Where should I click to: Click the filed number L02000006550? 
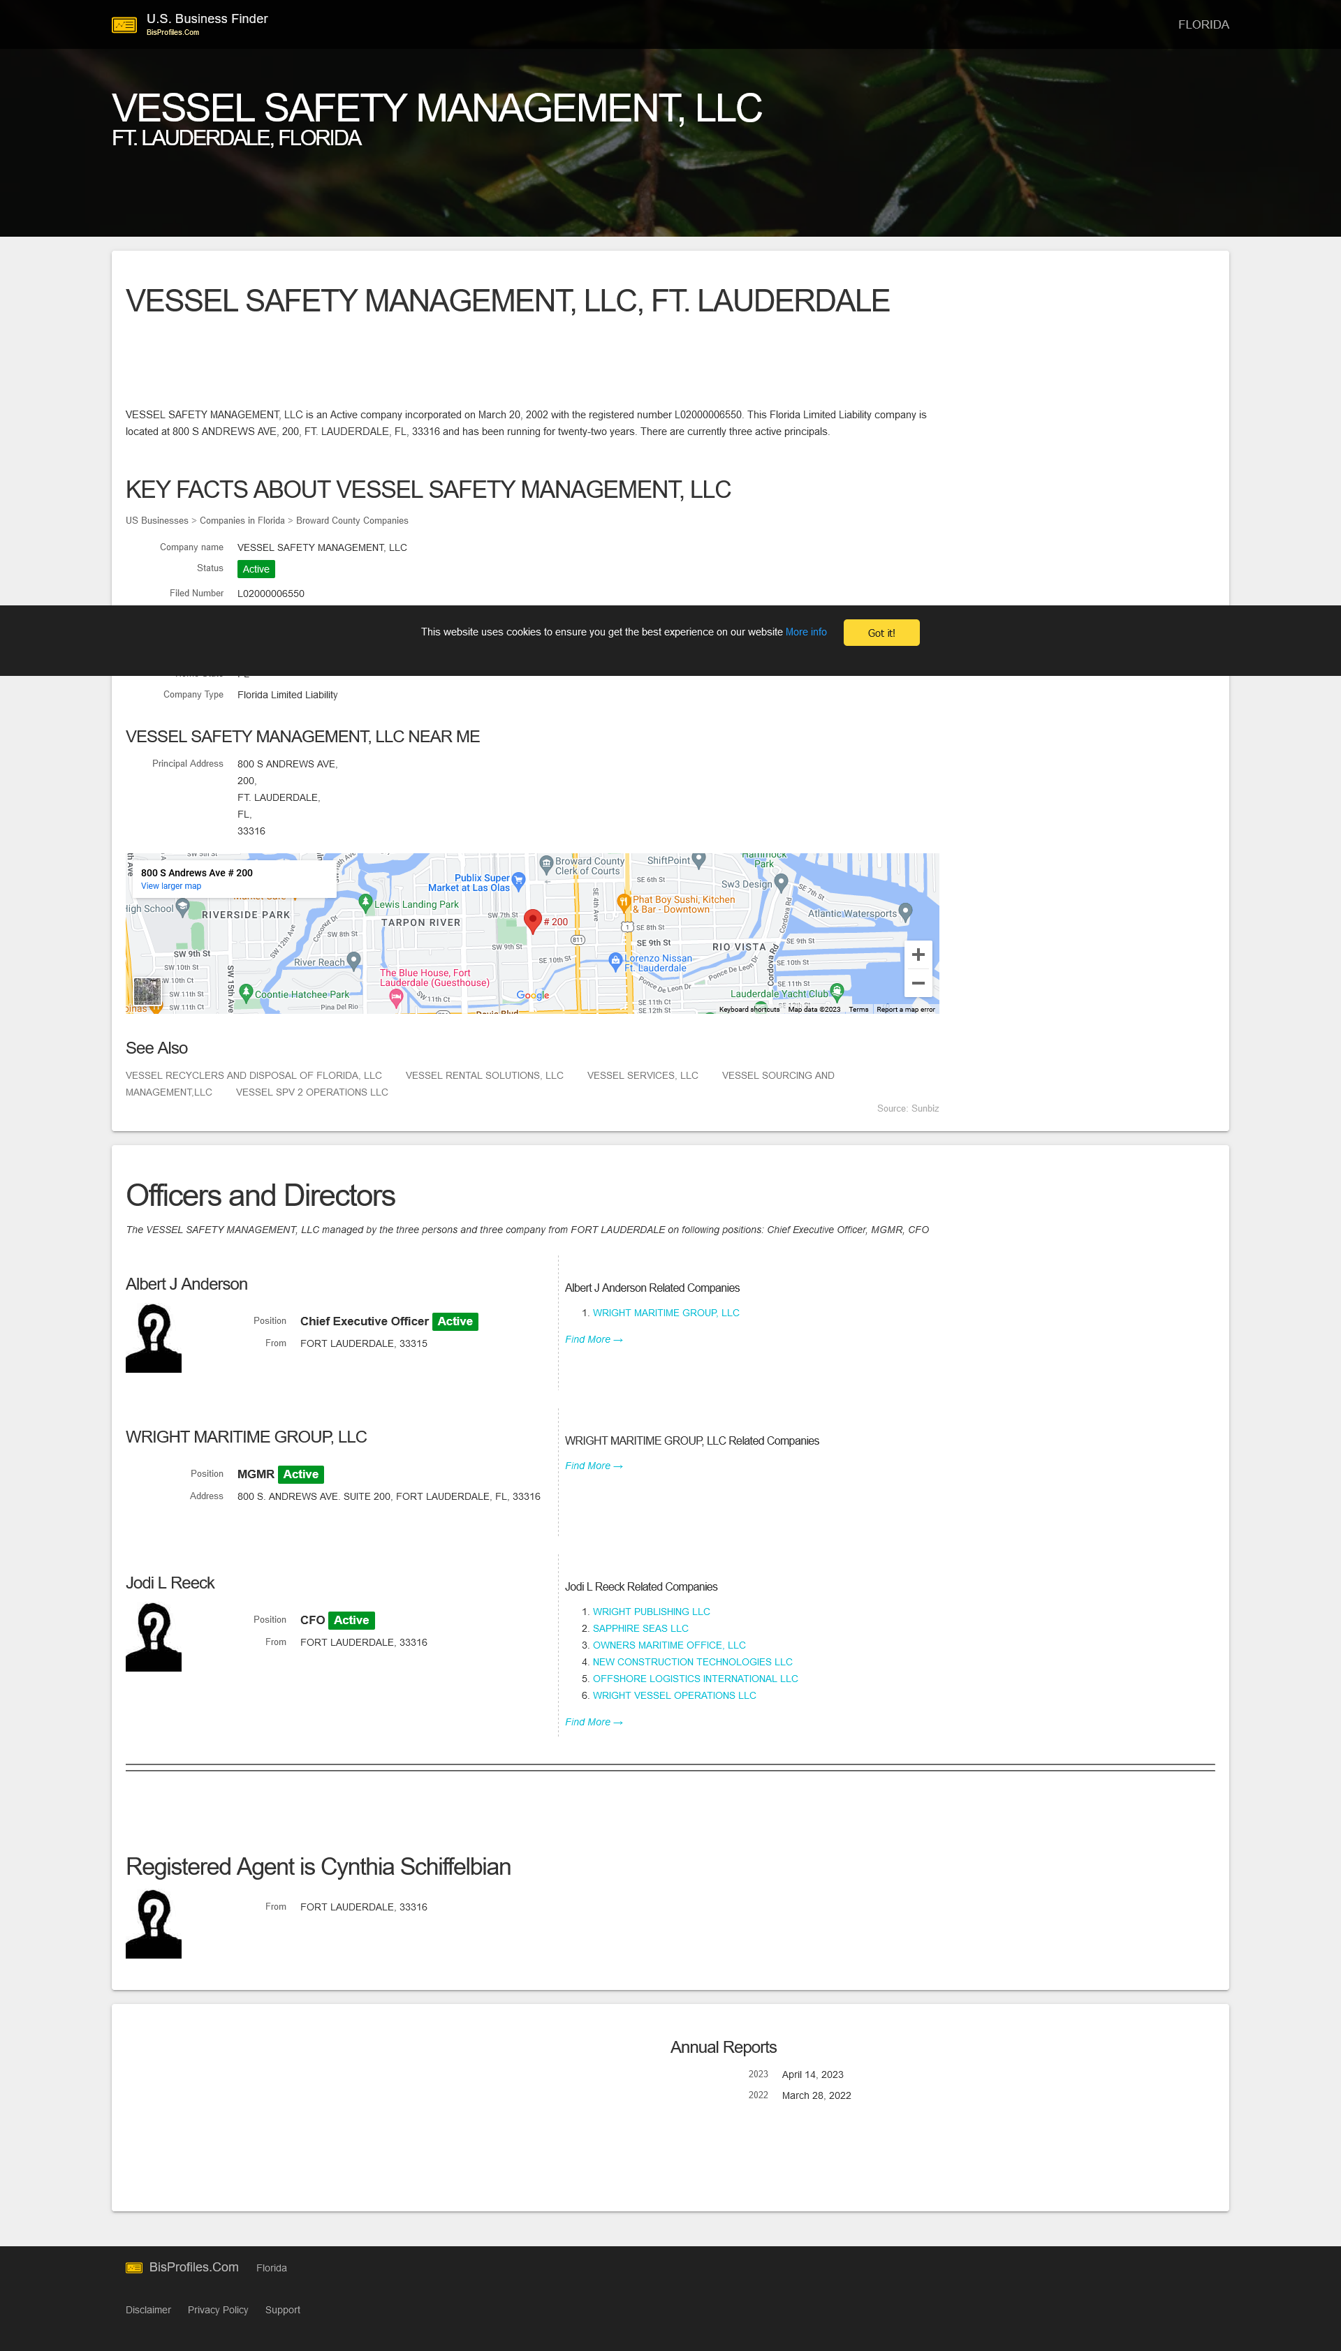click(x=271, y=594)
